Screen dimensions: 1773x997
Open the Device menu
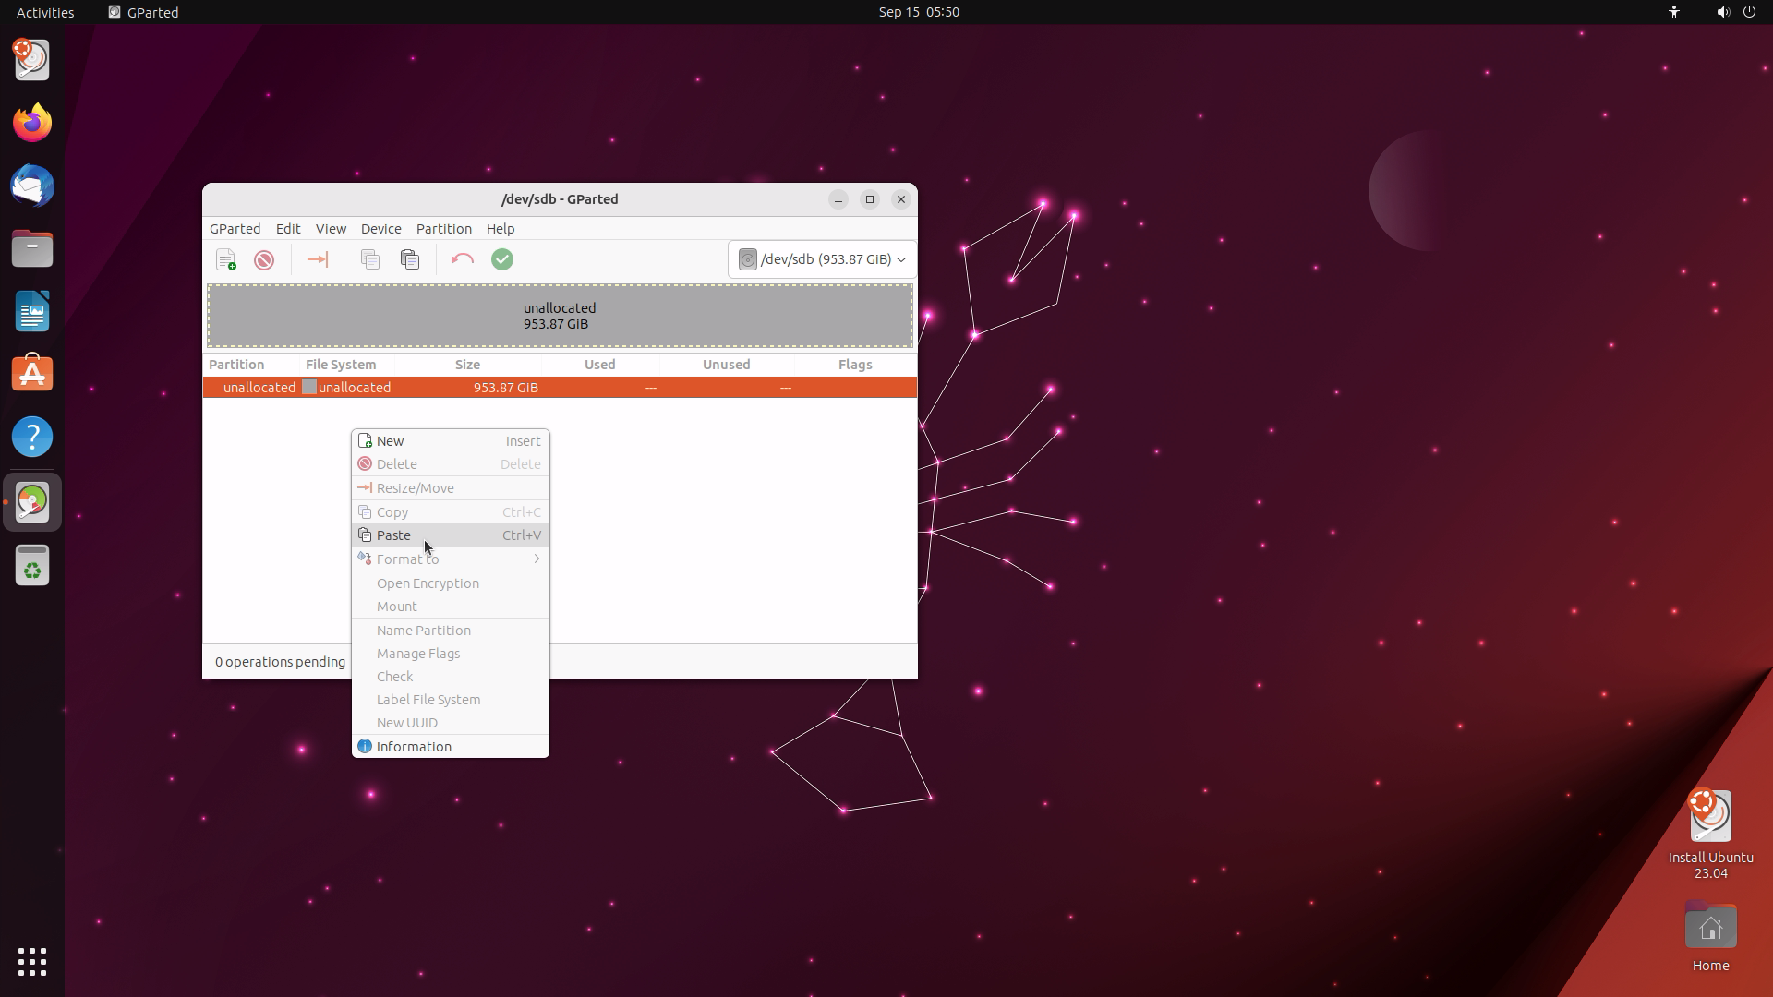380,229
